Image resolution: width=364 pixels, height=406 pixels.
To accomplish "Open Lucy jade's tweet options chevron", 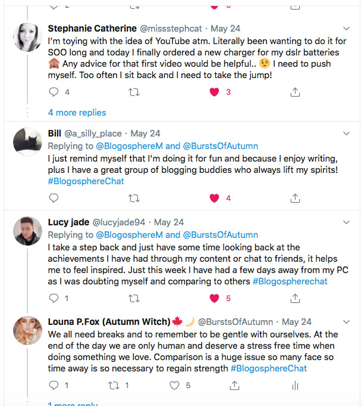I will click(x=348, y=222).
